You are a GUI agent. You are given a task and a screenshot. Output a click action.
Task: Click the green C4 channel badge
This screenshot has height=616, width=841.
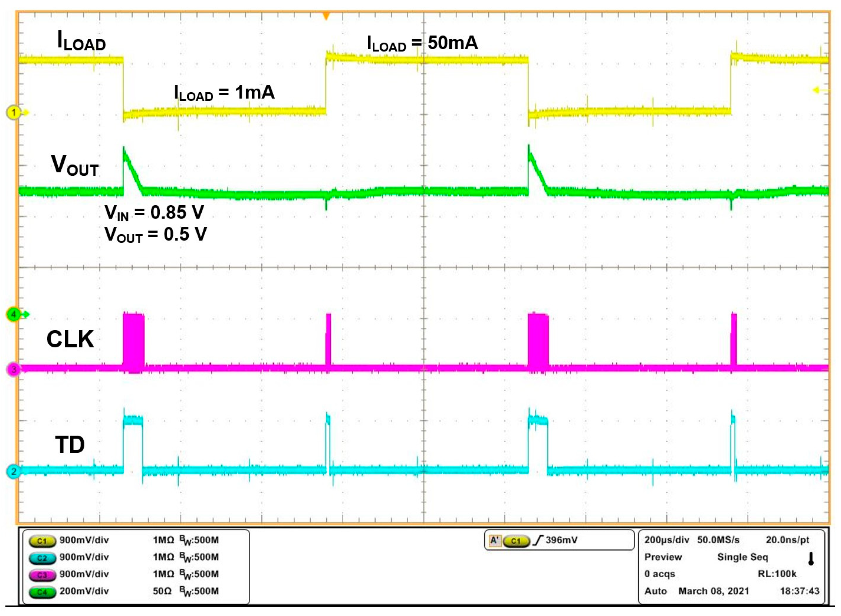tap(42, 592)
